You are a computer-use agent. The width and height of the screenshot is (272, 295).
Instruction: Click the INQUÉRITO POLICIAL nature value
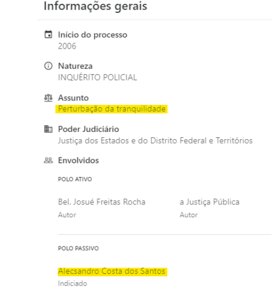[97, 78]
